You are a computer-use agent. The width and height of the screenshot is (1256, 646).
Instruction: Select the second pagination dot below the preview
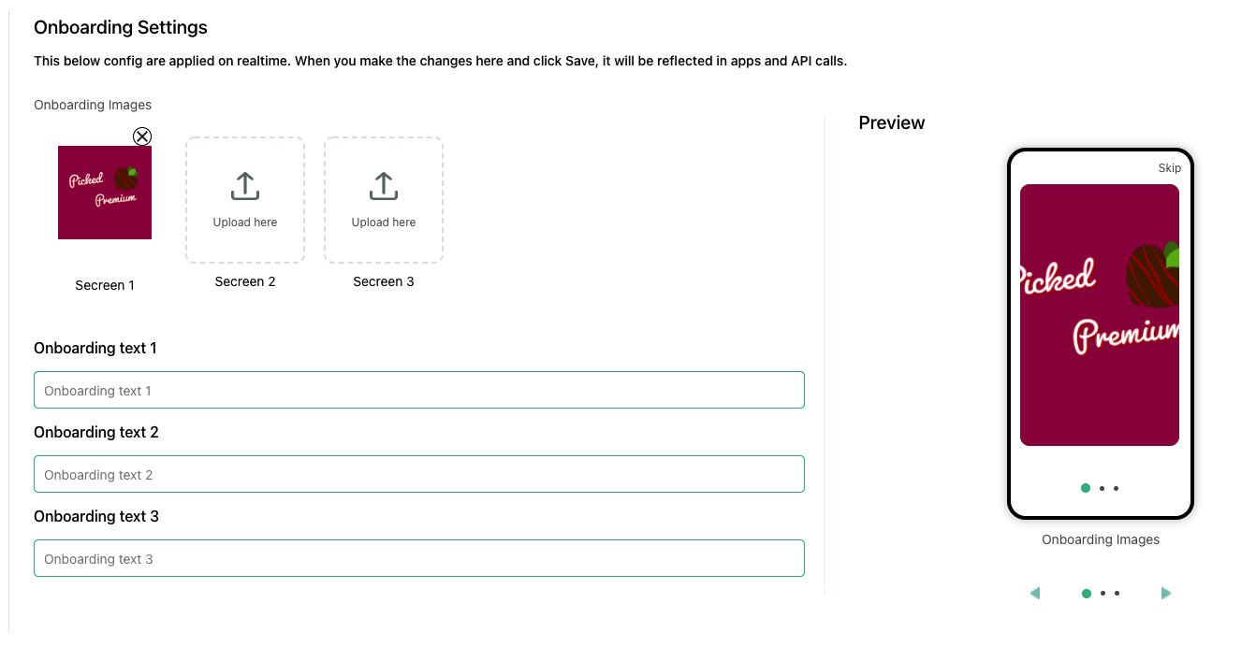[1101, 593]
